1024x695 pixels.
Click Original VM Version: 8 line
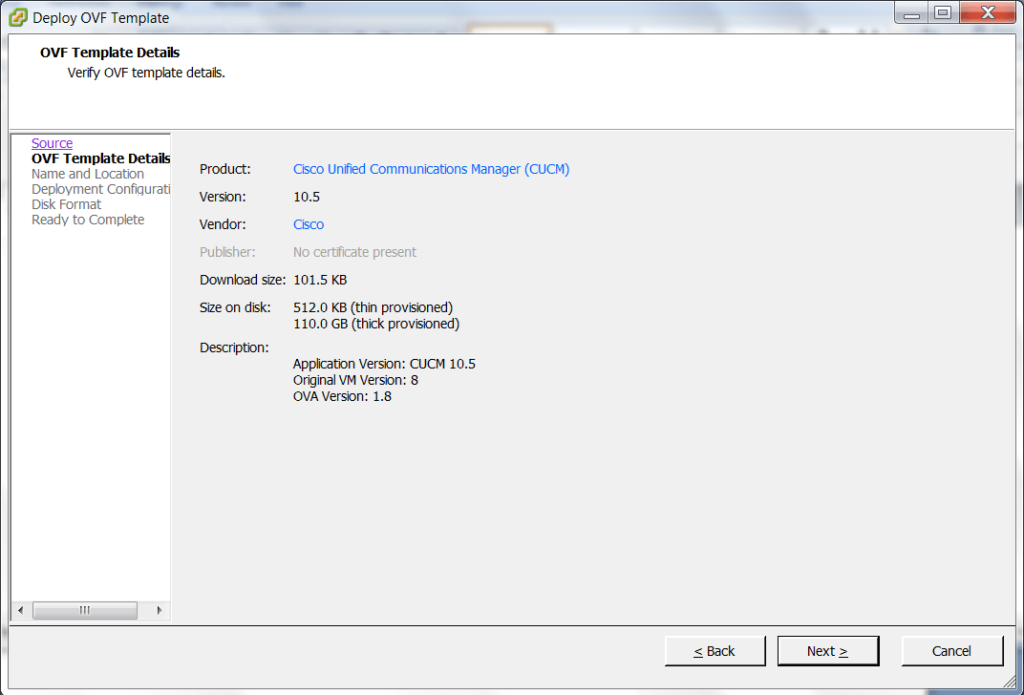(355, 381)
